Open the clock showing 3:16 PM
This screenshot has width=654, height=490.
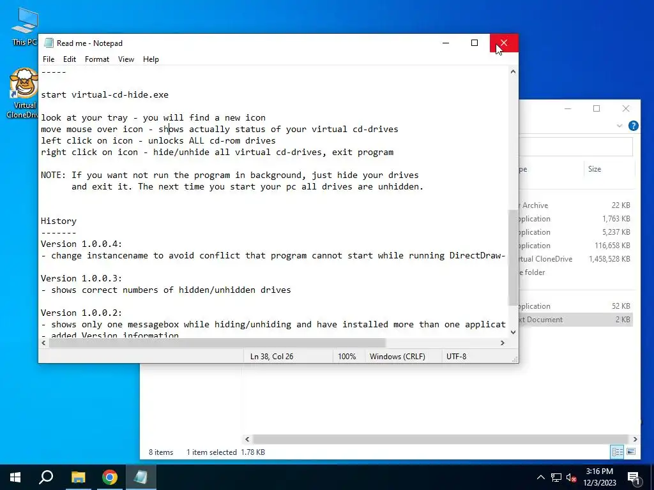tap(599, 477)
